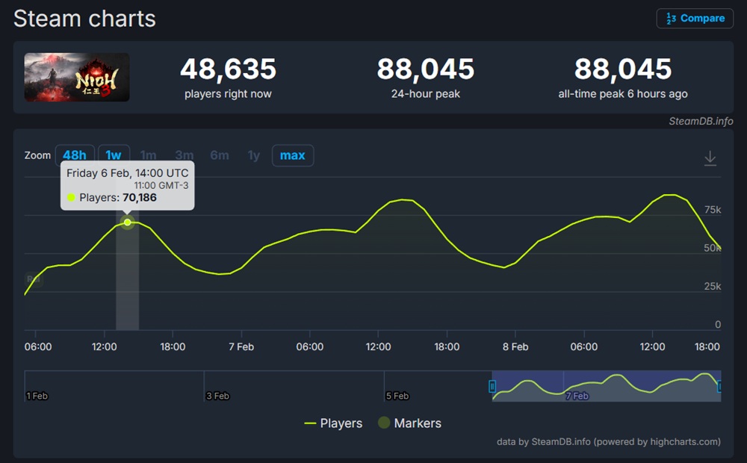
Task: Set zoom range to 48h
Action: click(x=75, y=155)
